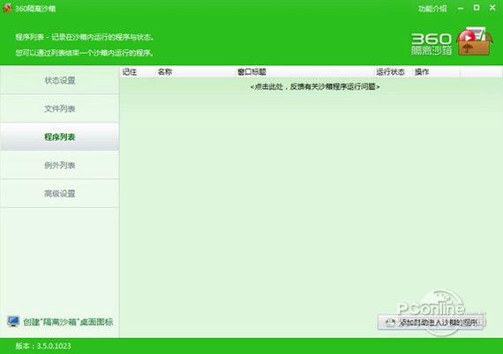Open the 例外列表 tab
The height and width of the screenshot is (354, 503).
click(x=60, y=166)
